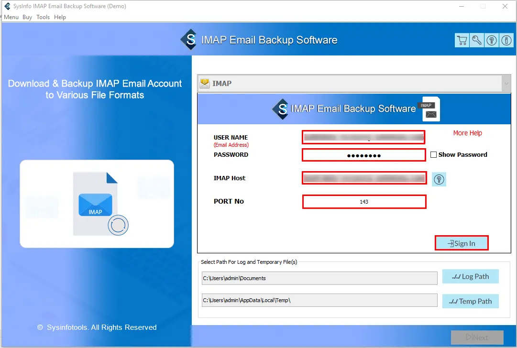
Task: Open the Tools menu
Action: point(43,17)
